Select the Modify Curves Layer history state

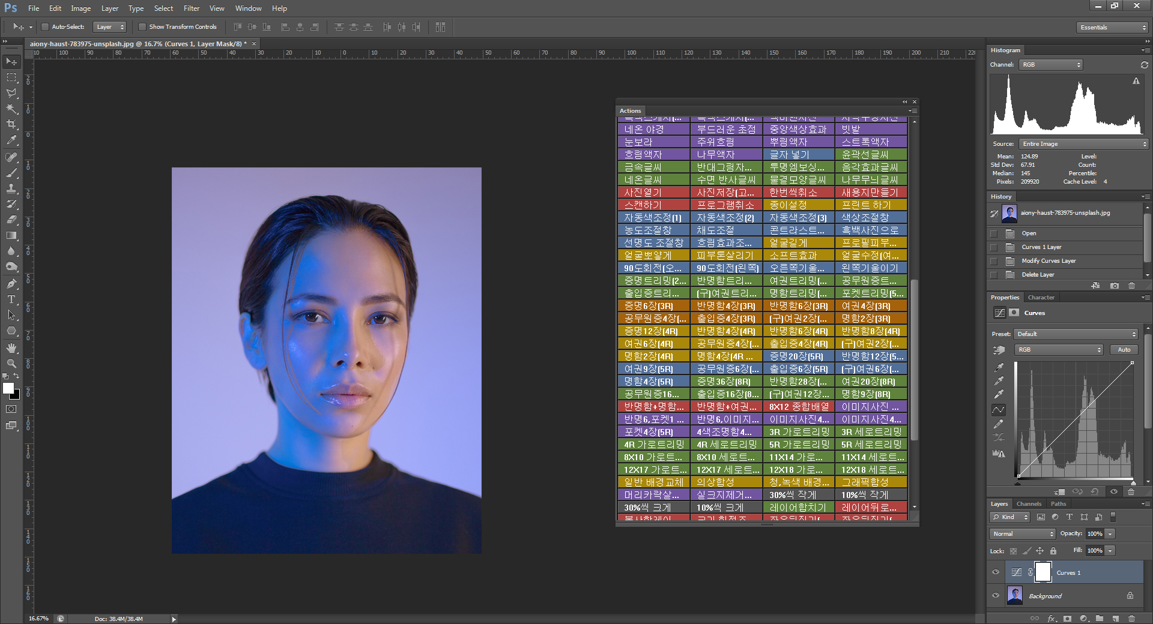click(1049, 261)
